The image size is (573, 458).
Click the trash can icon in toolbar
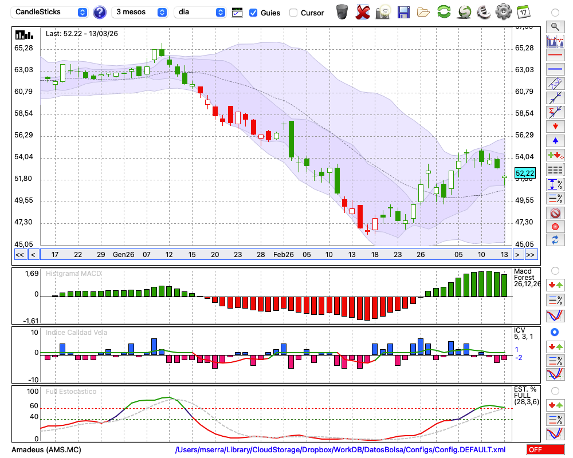point(342,11)
